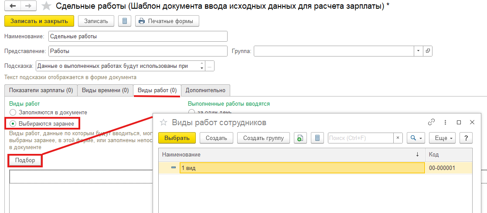Click the Подсказка text field
The image size is (487, 213).
[x=117, y=66]
